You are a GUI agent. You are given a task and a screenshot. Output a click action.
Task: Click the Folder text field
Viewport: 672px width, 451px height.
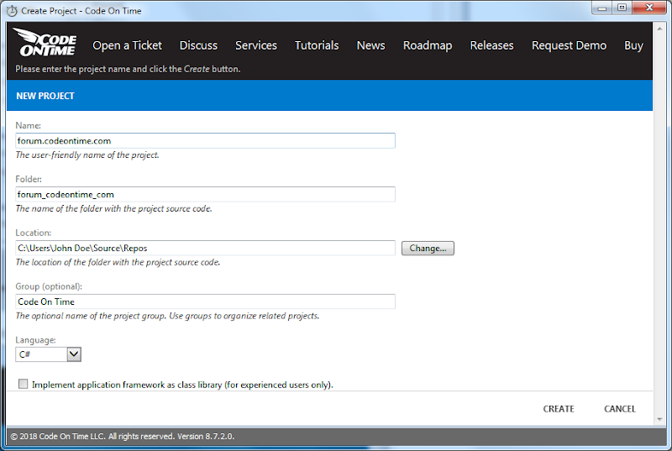[205, 194]
